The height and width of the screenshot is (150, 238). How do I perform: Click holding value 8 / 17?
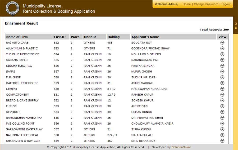pyautogui.click(x=111, y=89)
